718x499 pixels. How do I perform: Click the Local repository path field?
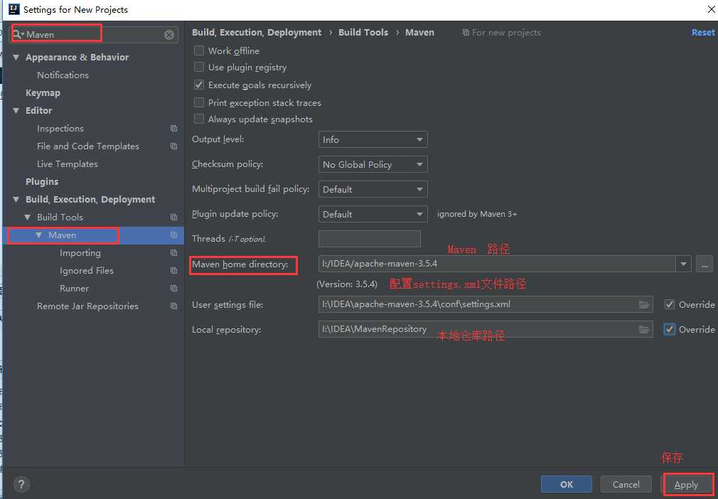486,329
